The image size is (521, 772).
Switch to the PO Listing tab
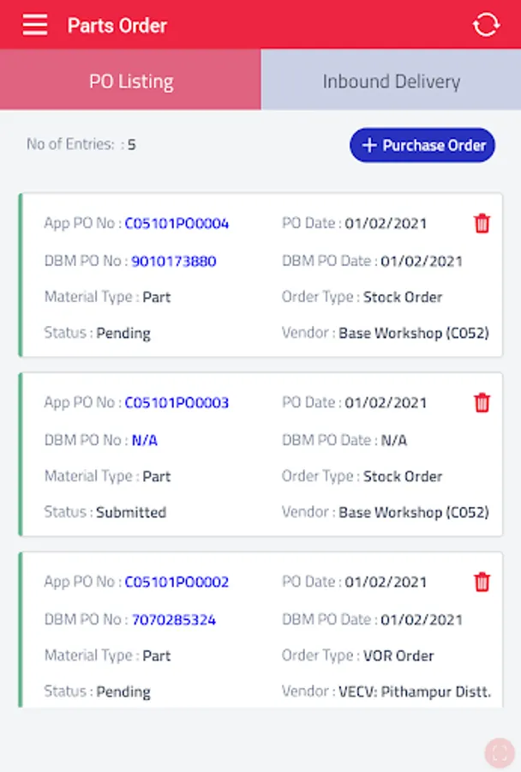[x=130, y=81]
